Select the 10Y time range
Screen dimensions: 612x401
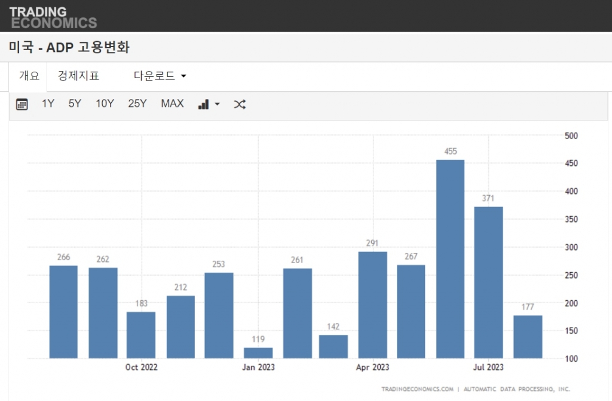click(x=105, y=104)
